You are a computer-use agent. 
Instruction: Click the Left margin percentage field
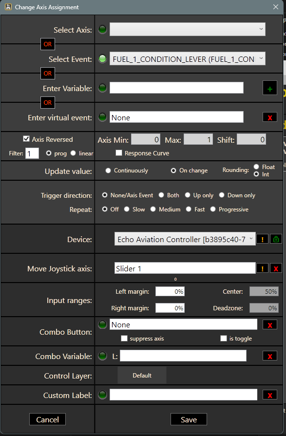click(170, 291)
